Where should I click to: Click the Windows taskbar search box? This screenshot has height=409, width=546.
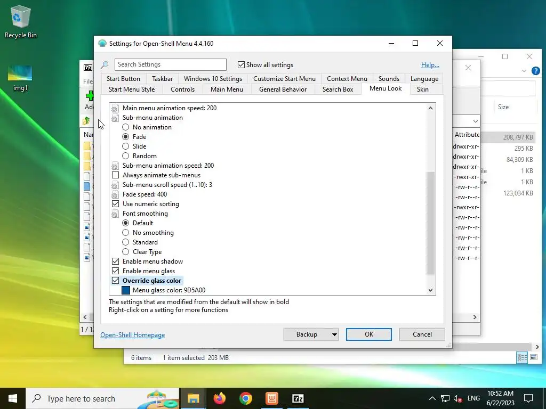(102, 398)
